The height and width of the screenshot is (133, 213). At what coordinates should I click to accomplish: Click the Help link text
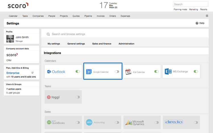tap(202, 23)
